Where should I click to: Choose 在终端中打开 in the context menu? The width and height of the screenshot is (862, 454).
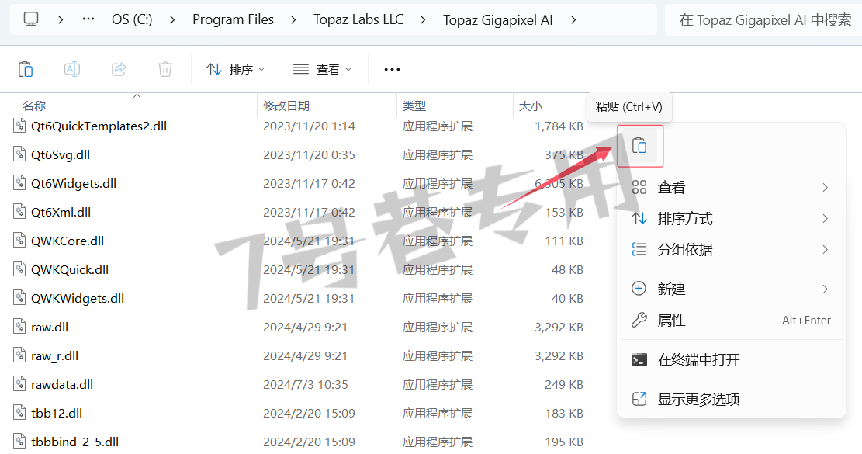pyautogui.click(x=732, y=360)
